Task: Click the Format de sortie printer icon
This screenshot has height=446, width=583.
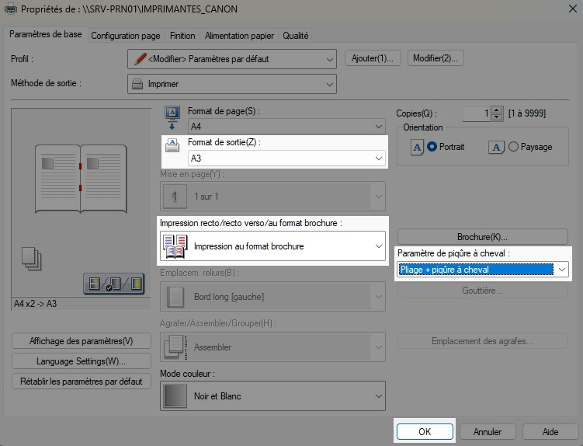Action: click(x=173, y=145)
